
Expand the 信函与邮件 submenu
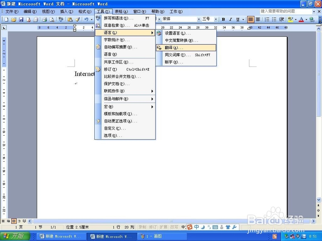tap(125, 99)
